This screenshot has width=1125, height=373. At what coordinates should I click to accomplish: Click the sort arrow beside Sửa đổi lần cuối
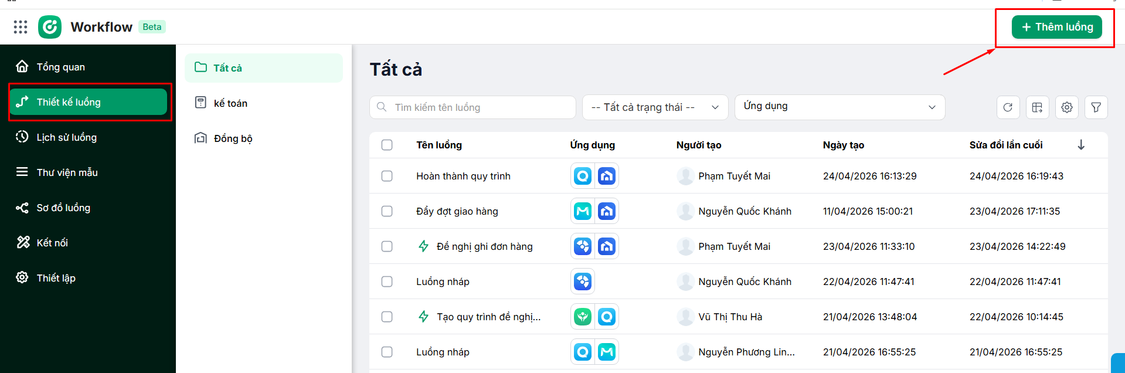click(1081, 145)
